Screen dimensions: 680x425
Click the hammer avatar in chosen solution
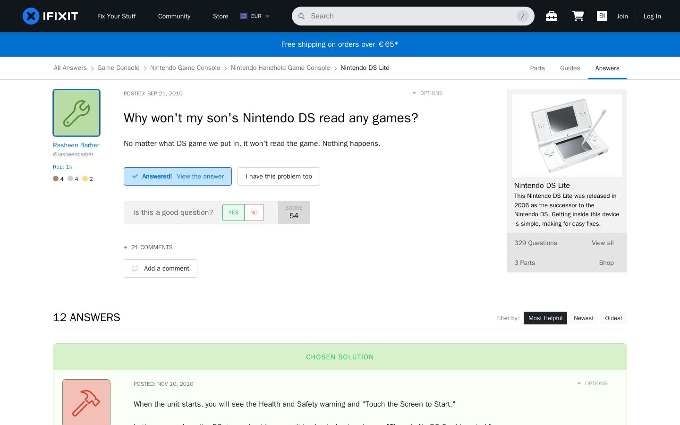point(86,402)
